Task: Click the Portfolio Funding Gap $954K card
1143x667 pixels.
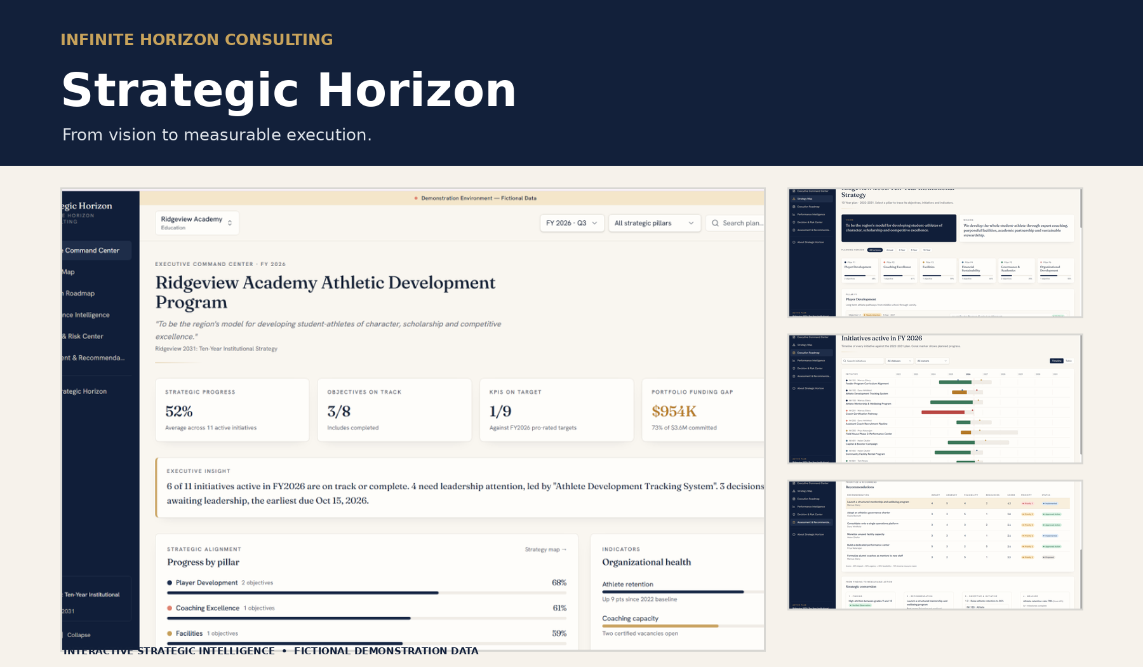Action: click(703, 410)
